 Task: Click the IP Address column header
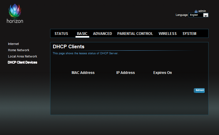pos(125,73)
